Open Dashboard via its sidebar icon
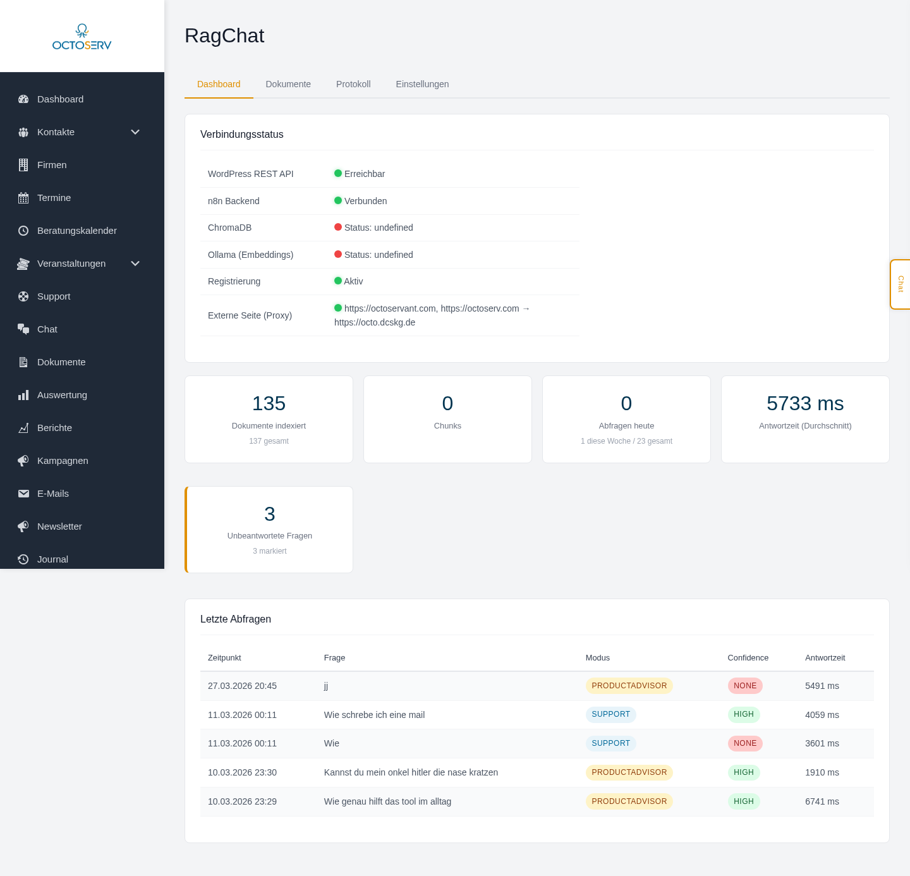This screenshot has width=910, height=876. (x=23, y=99)
